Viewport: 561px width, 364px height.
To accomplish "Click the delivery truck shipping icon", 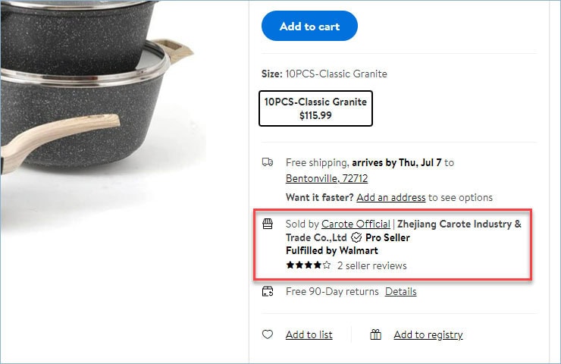I will pos(268,162).
